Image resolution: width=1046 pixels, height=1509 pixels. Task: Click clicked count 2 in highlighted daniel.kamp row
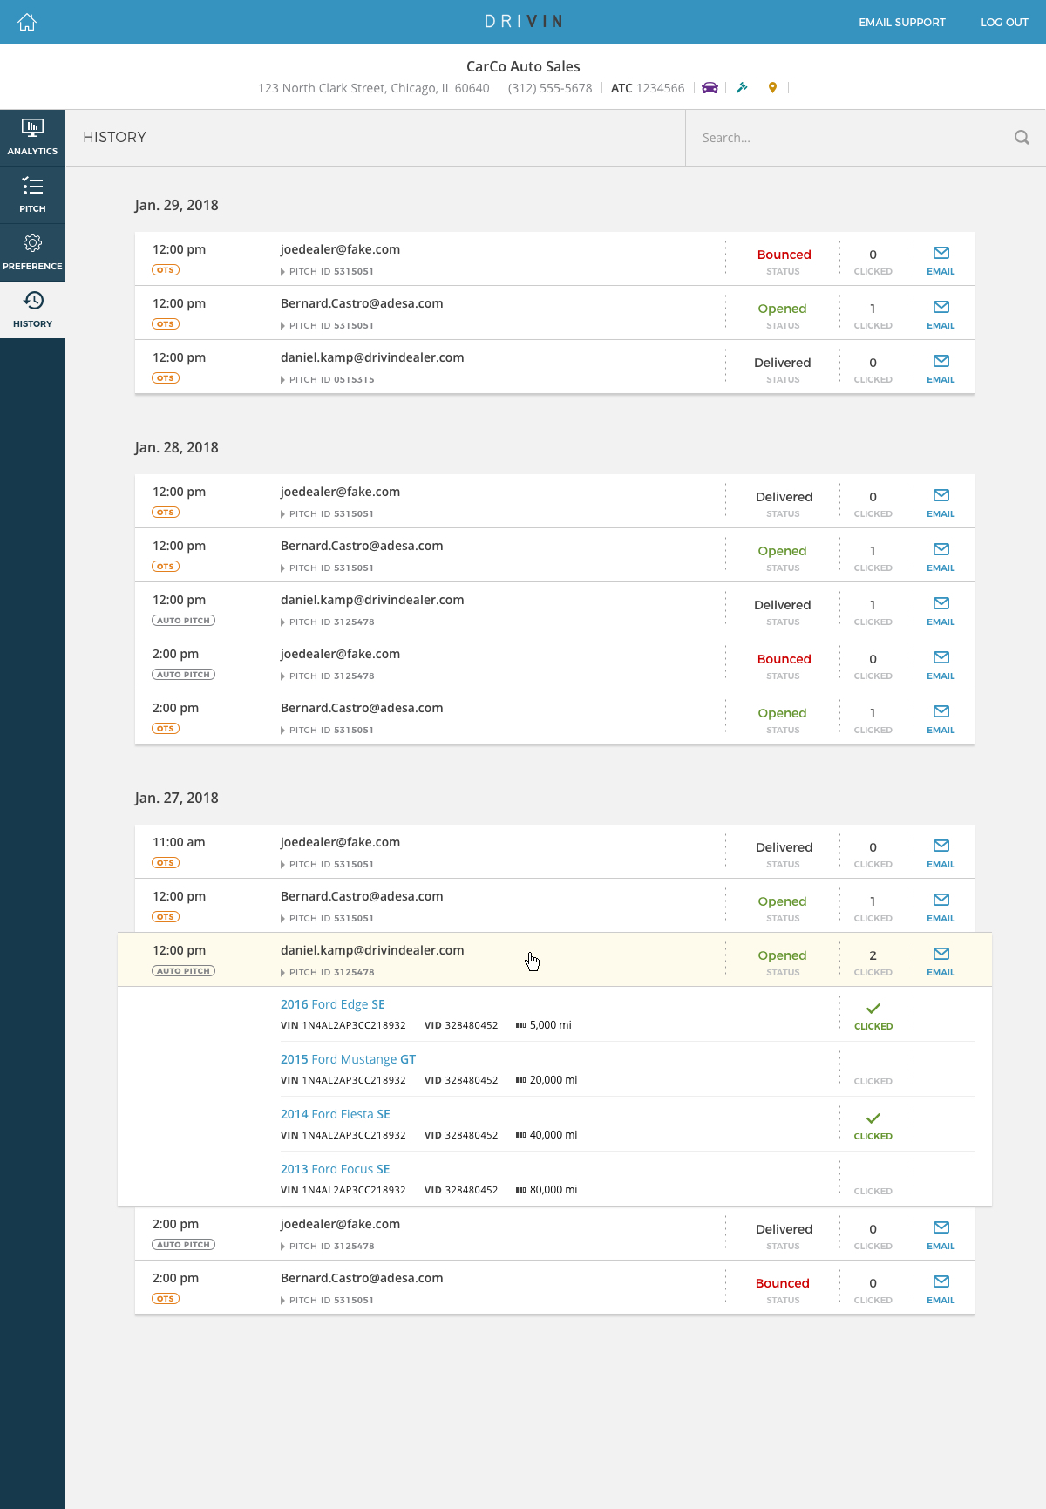pyautogui.click(x=873, y=955)
